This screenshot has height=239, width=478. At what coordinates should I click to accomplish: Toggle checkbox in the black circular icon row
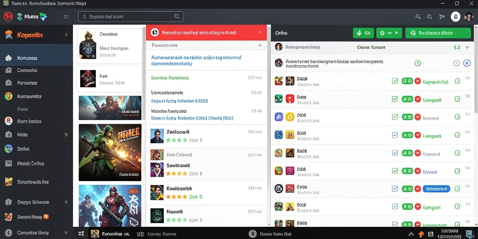[x=395, y=189]
